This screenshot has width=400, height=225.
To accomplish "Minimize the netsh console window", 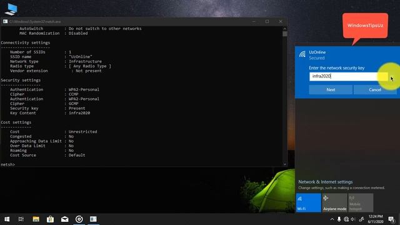I will click(254, 21).
